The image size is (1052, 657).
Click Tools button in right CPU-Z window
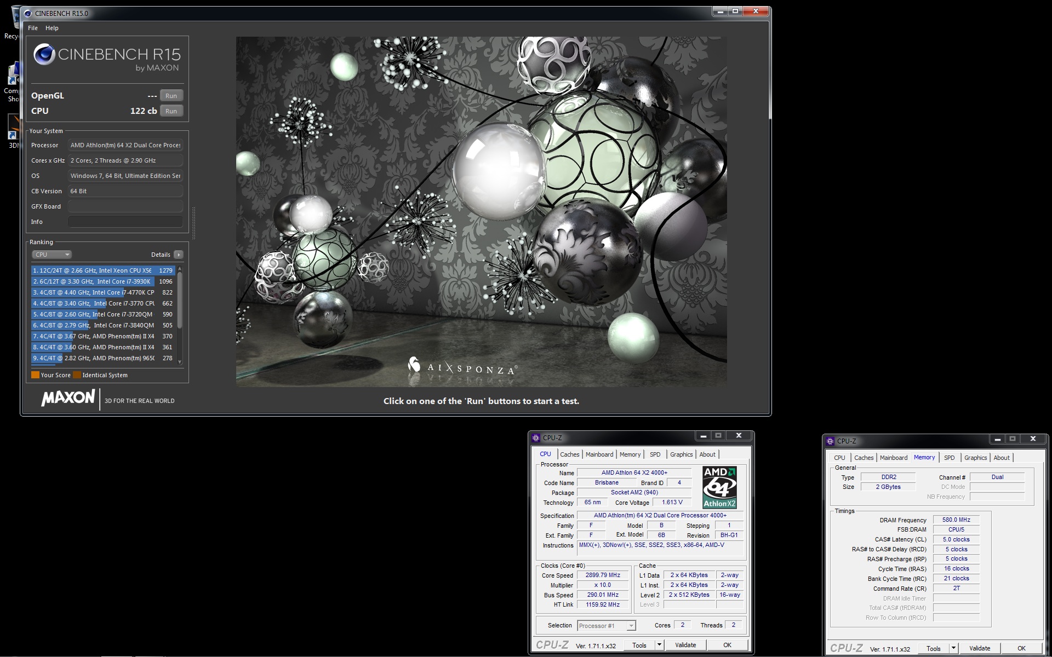pyautogui.click(x=934, y=649)
